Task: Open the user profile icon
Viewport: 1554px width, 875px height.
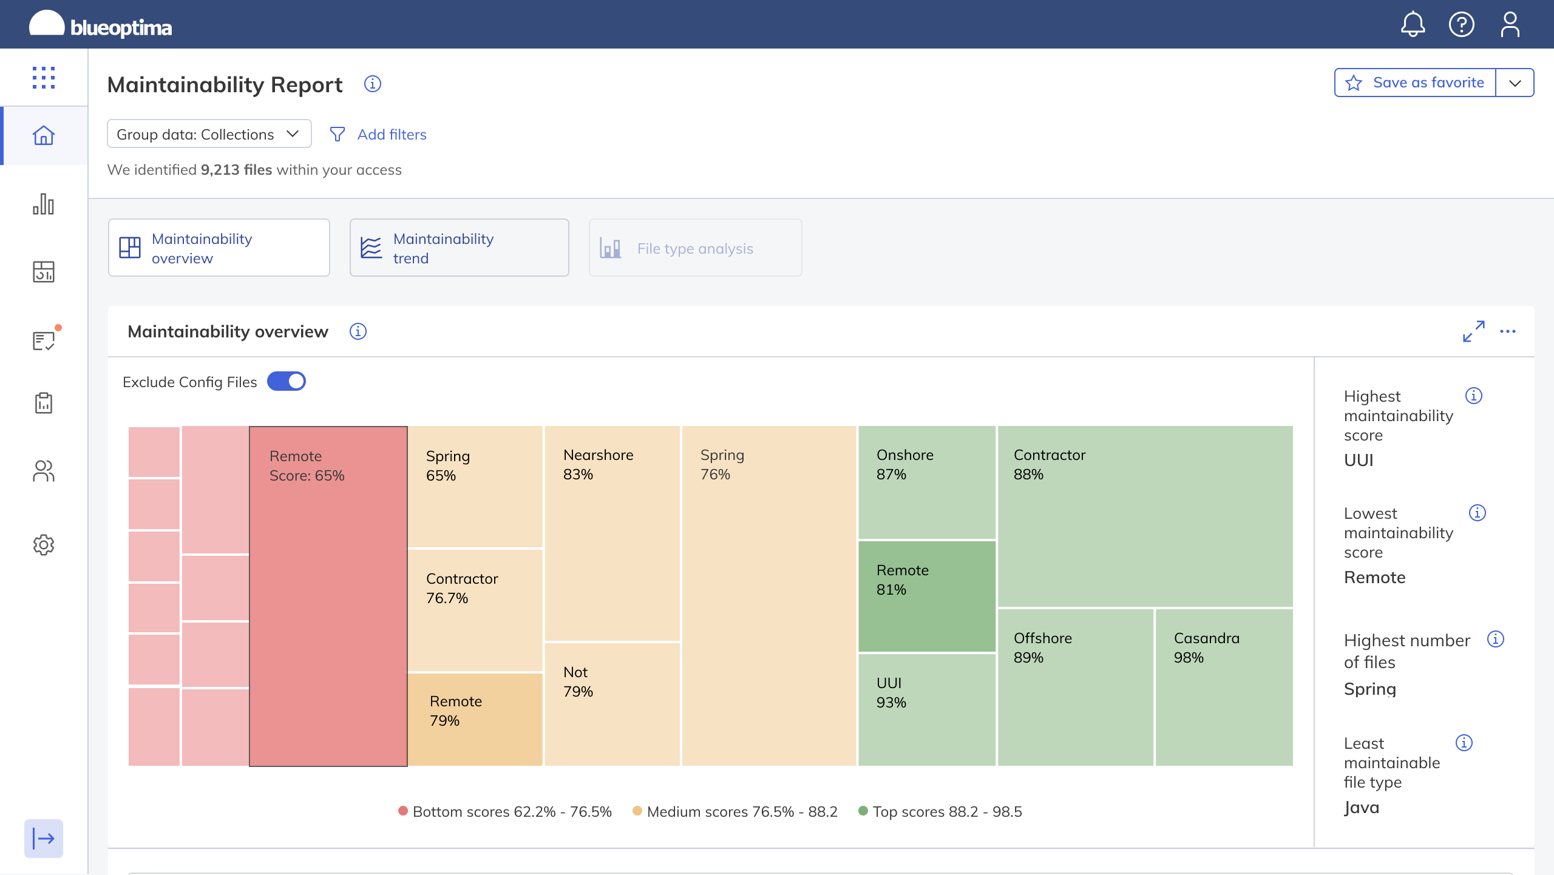Action: point(1510,25)
